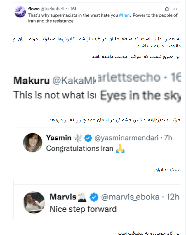Viewport: 186px width, 235px height.
Task: Open the "Nice step forward" tweet text
Action: pyautogui.click(x=83, y=209)
